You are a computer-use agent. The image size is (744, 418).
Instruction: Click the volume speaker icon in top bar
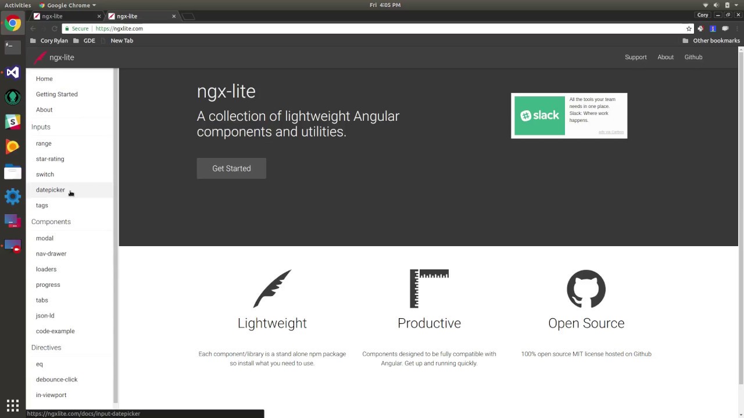coord(716,5)
